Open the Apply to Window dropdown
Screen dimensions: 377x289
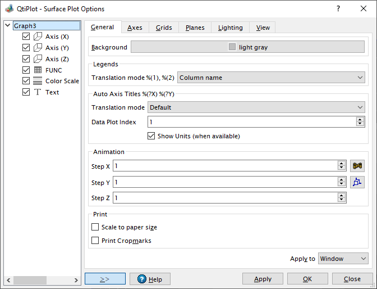click(343, 259)
